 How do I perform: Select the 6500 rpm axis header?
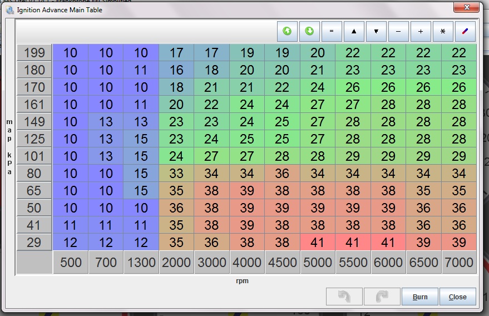423,263
